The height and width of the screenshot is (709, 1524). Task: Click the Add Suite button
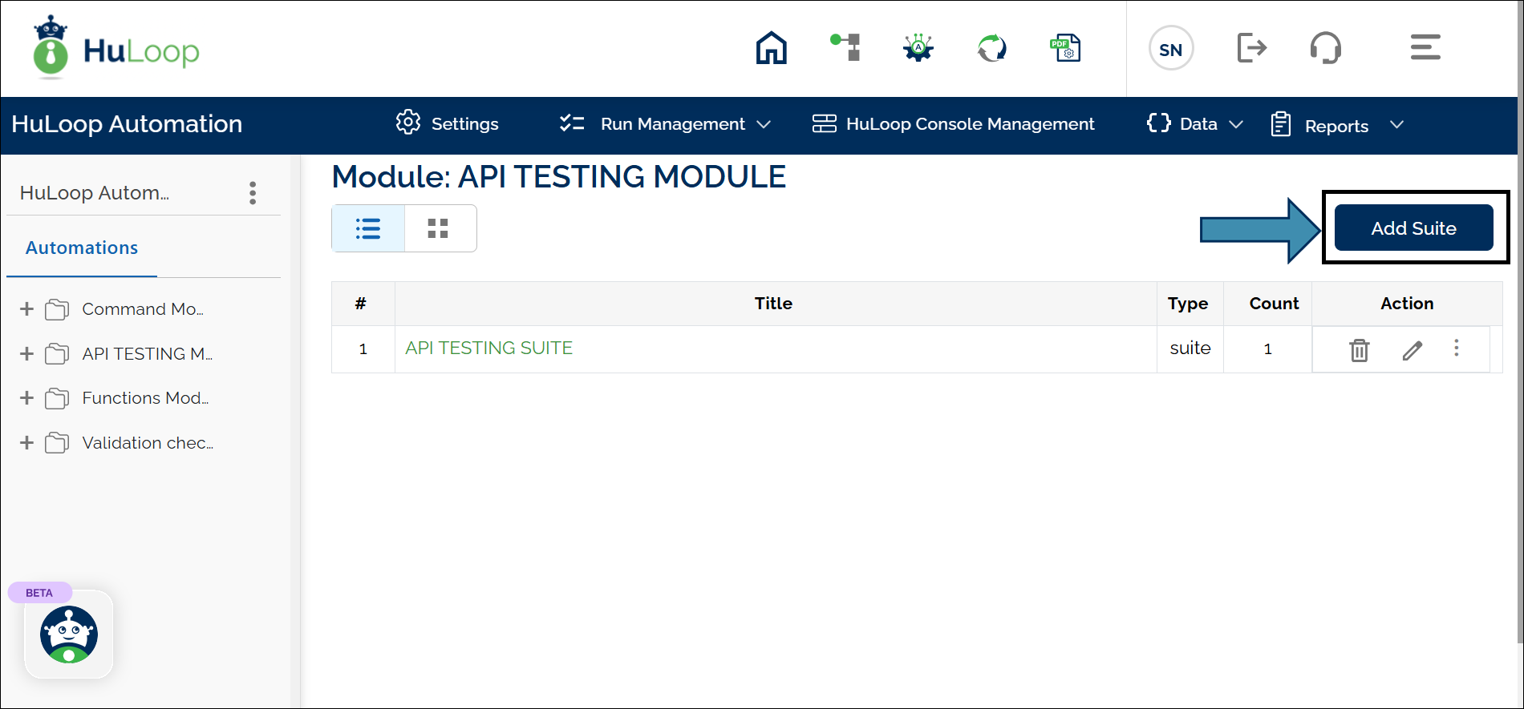(x=1413, y=228)
